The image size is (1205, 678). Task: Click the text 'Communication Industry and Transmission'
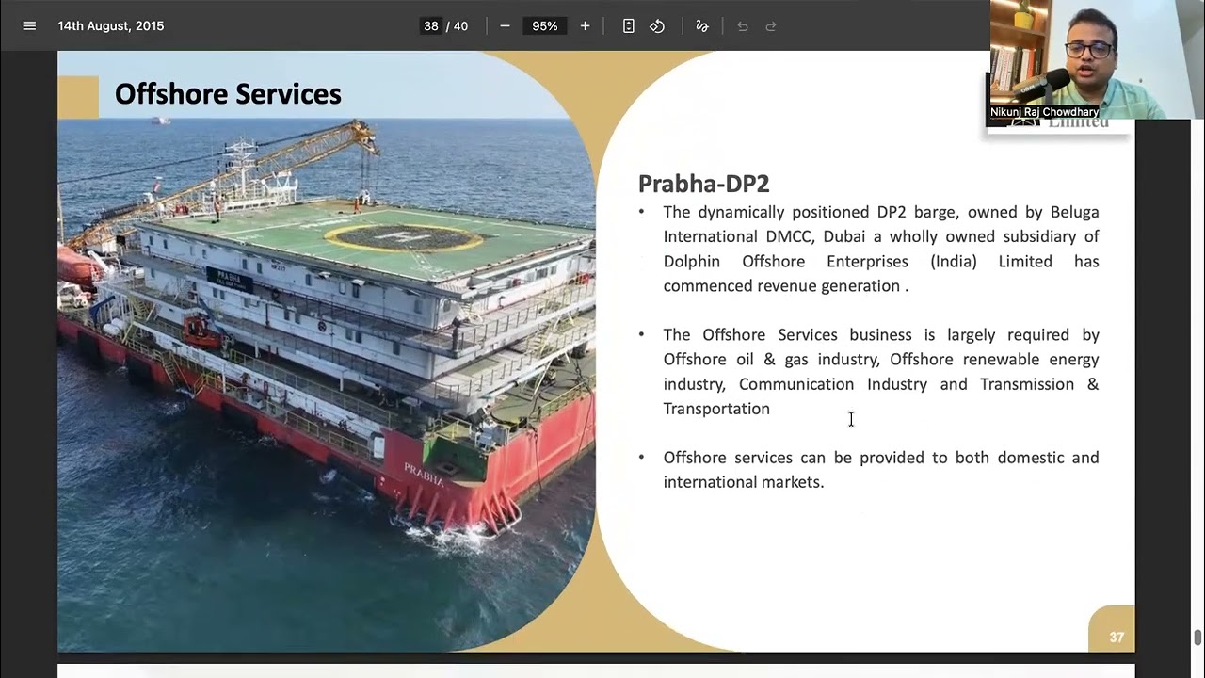coord(907,384)
